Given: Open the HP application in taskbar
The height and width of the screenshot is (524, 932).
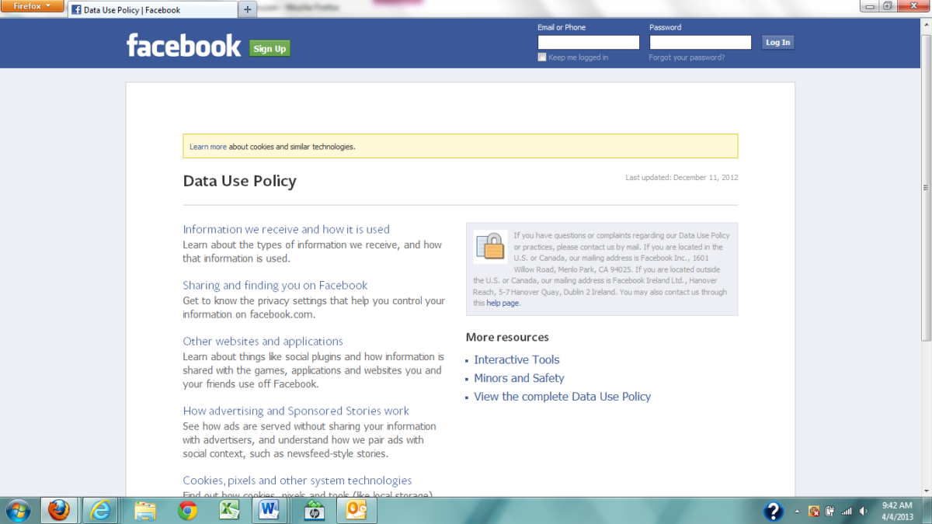Looking at the screenshot, I should point(315,510).
